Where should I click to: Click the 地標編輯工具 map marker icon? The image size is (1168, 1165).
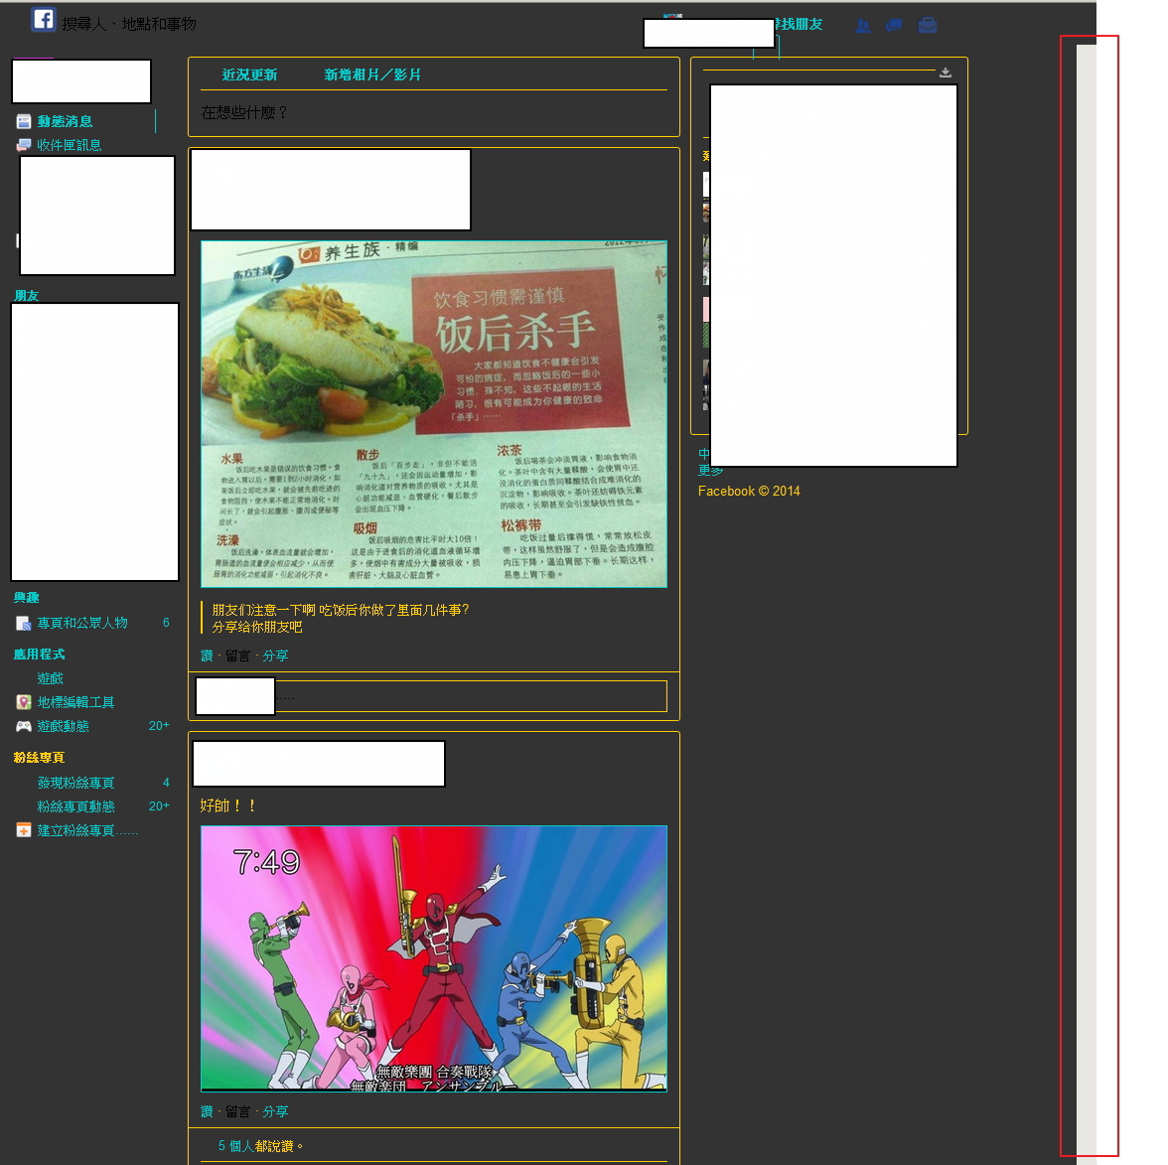click(24, 702)
